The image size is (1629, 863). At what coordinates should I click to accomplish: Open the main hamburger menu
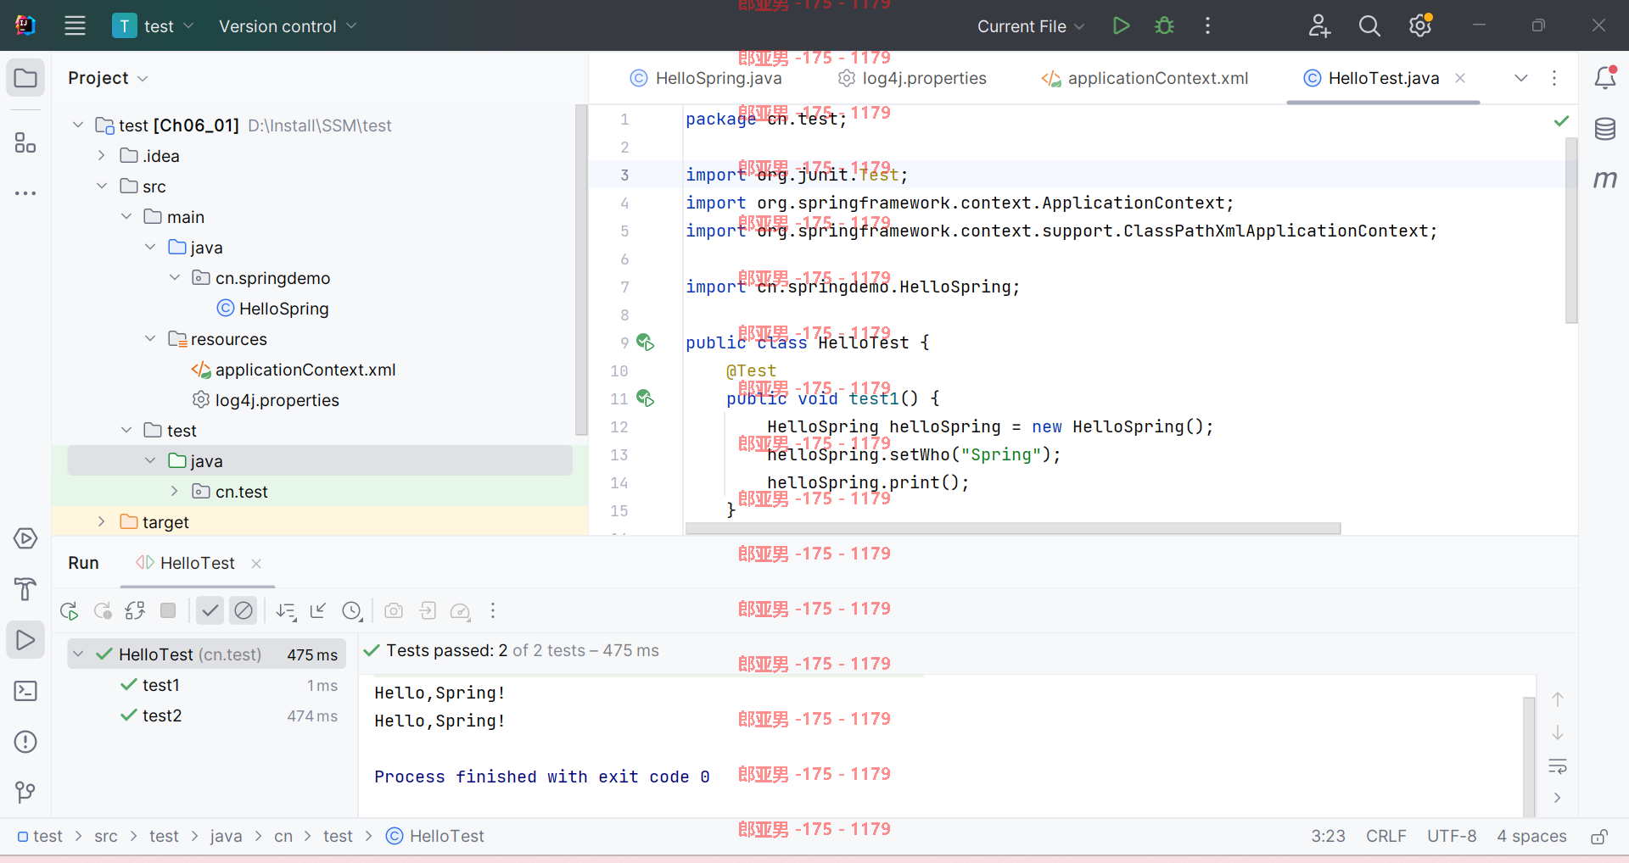click(75, 25)
